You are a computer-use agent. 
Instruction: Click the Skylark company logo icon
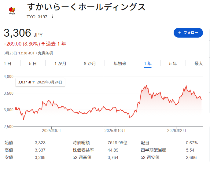click(x=12, y=11)
